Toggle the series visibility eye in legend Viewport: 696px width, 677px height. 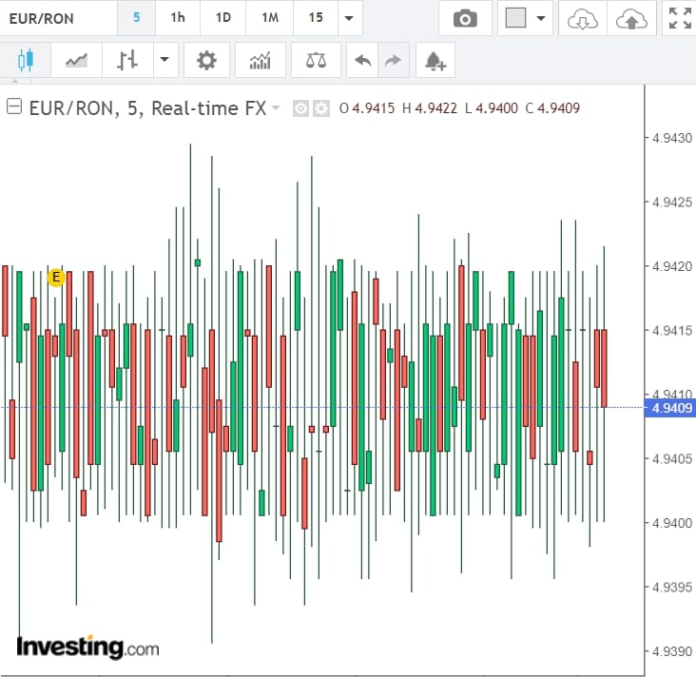coord(300,108)
